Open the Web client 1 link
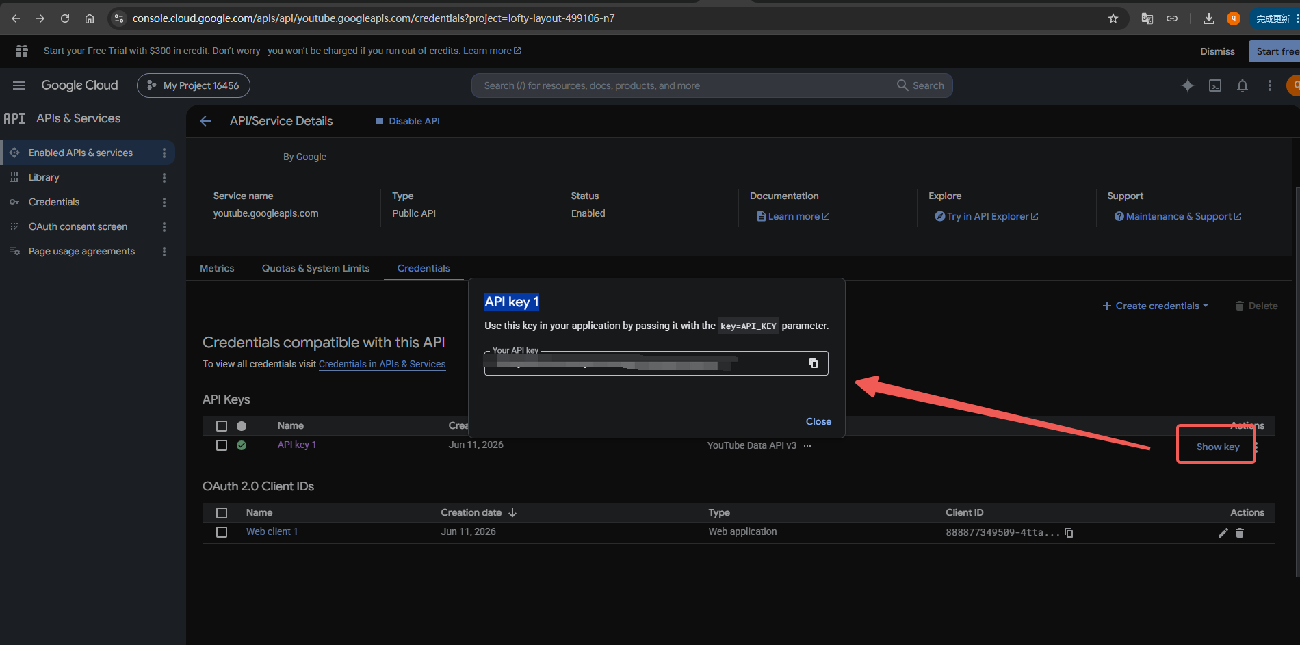 (x=272, y=531)
